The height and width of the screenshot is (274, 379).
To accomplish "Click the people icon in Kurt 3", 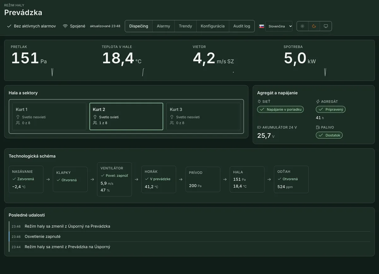I will [x=172, y=123].
